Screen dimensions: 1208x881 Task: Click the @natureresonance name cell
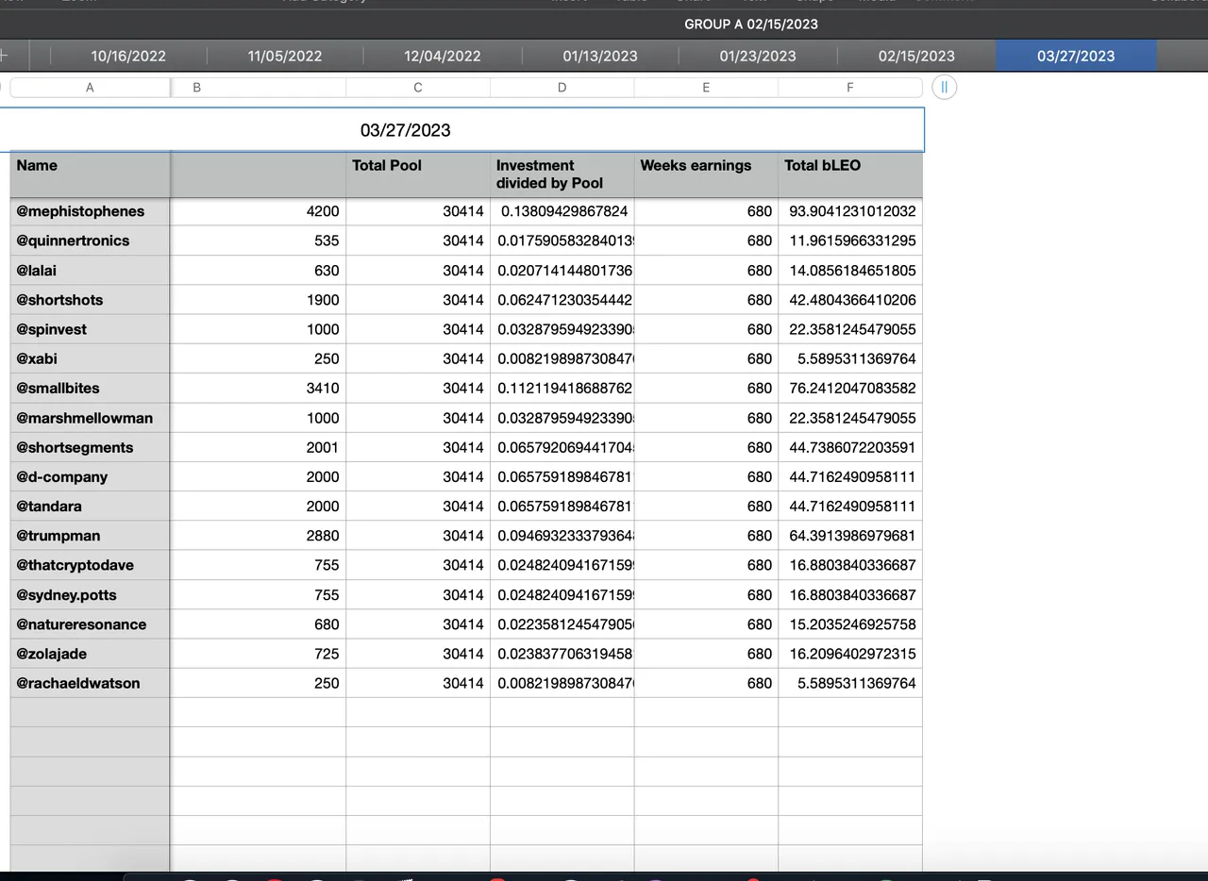coord(91,624)
